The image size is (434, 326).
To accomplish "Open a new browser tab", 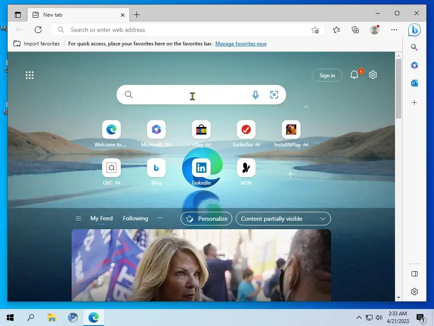I will (x=137, y=15).
